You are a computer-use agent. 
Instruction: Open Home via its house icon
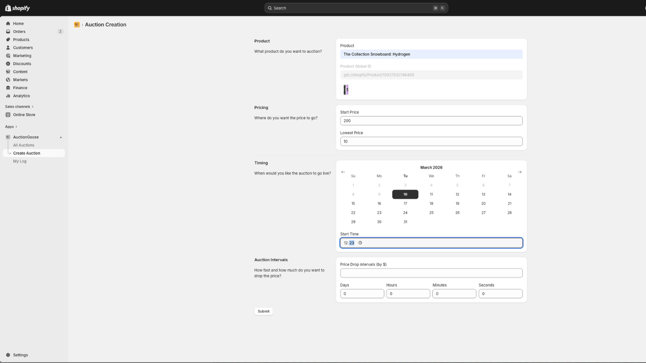pyautogui.click(x=8, y=23)
